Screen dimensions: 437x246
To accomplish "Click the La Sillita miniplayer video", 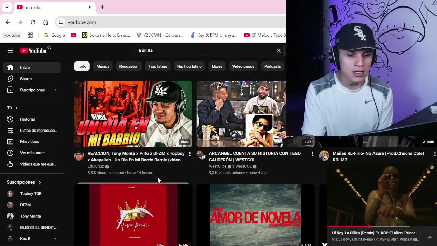I will (x=382, y=195).
